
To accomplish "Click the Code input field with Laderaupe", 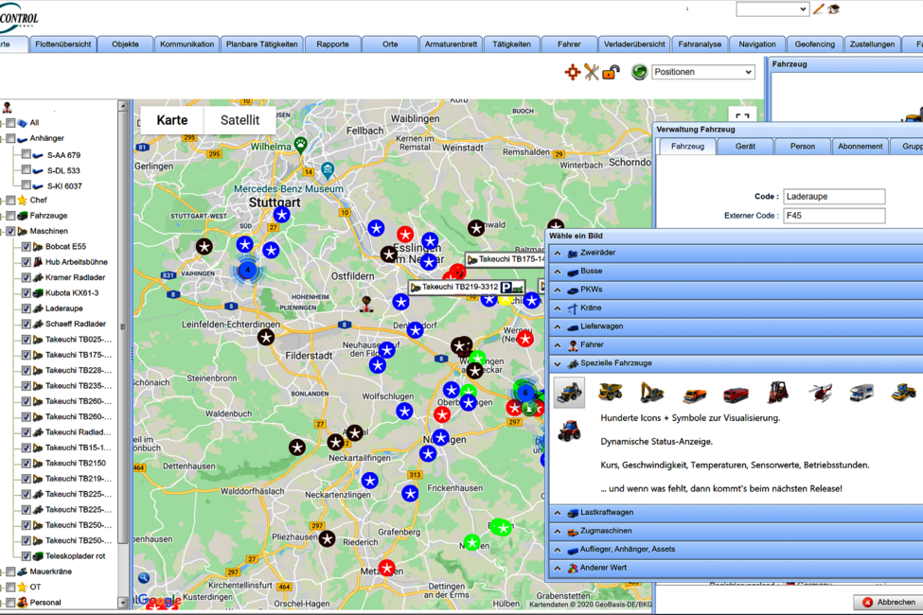I will click(834, 197).
